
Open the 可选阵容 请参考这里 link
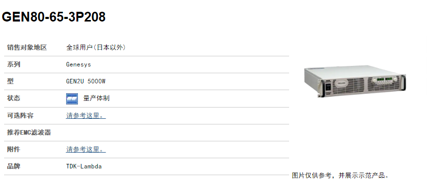click(86, 115)
